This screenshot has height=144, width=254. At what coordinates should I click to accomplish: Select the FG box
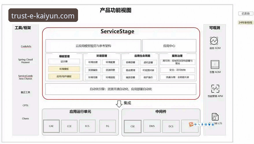click(107, 126)
